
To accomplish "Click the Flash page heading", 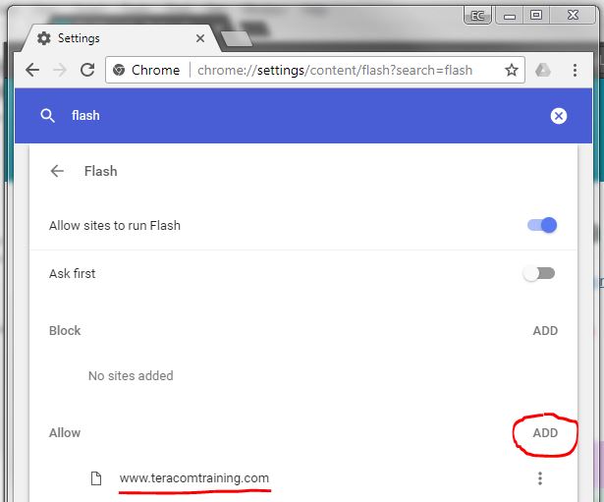I will point(100,171).
